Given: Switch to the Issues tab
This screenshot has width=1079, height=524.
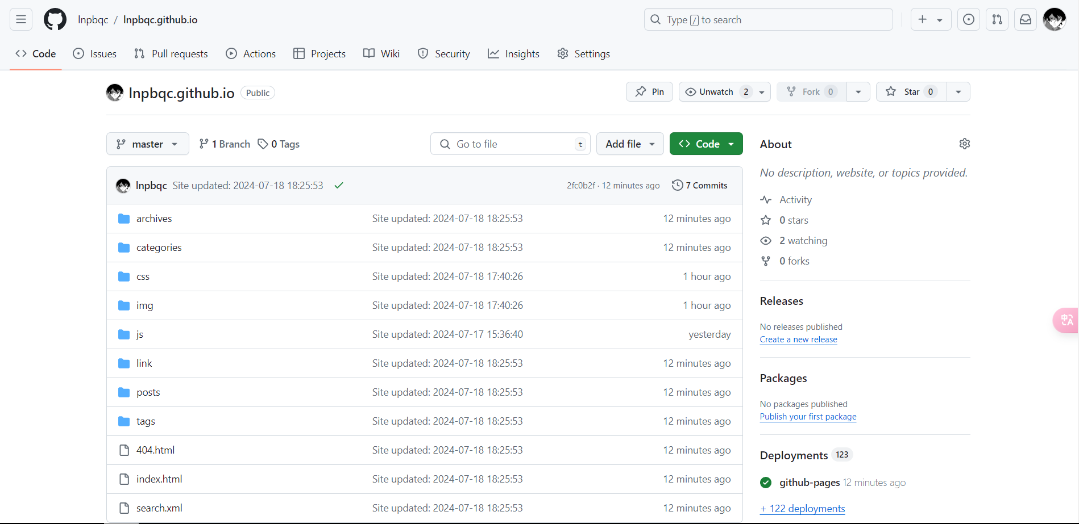Looking at the screenshot, I should [95, 53].
